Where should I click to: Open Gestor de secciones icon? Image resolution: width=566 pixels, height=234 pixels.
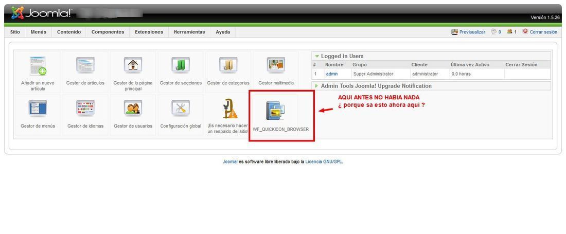pos(181,66)
